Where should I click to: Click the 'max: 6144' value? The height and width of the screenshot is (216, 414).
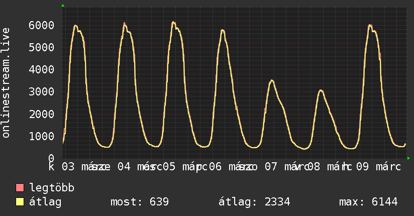[368, 202]
